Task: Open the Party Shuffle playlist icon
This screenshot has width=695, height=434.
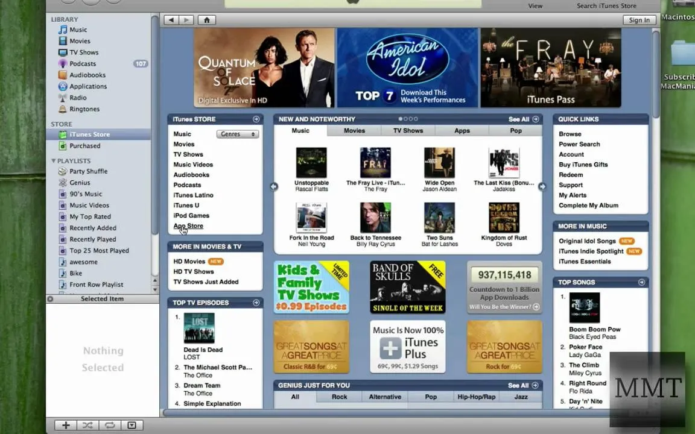Action: tap(63, 171)
